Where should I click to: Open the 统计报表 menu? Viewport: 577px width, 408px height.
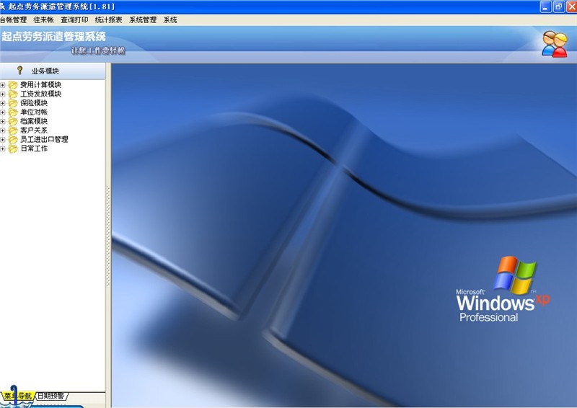pos(108,20)
